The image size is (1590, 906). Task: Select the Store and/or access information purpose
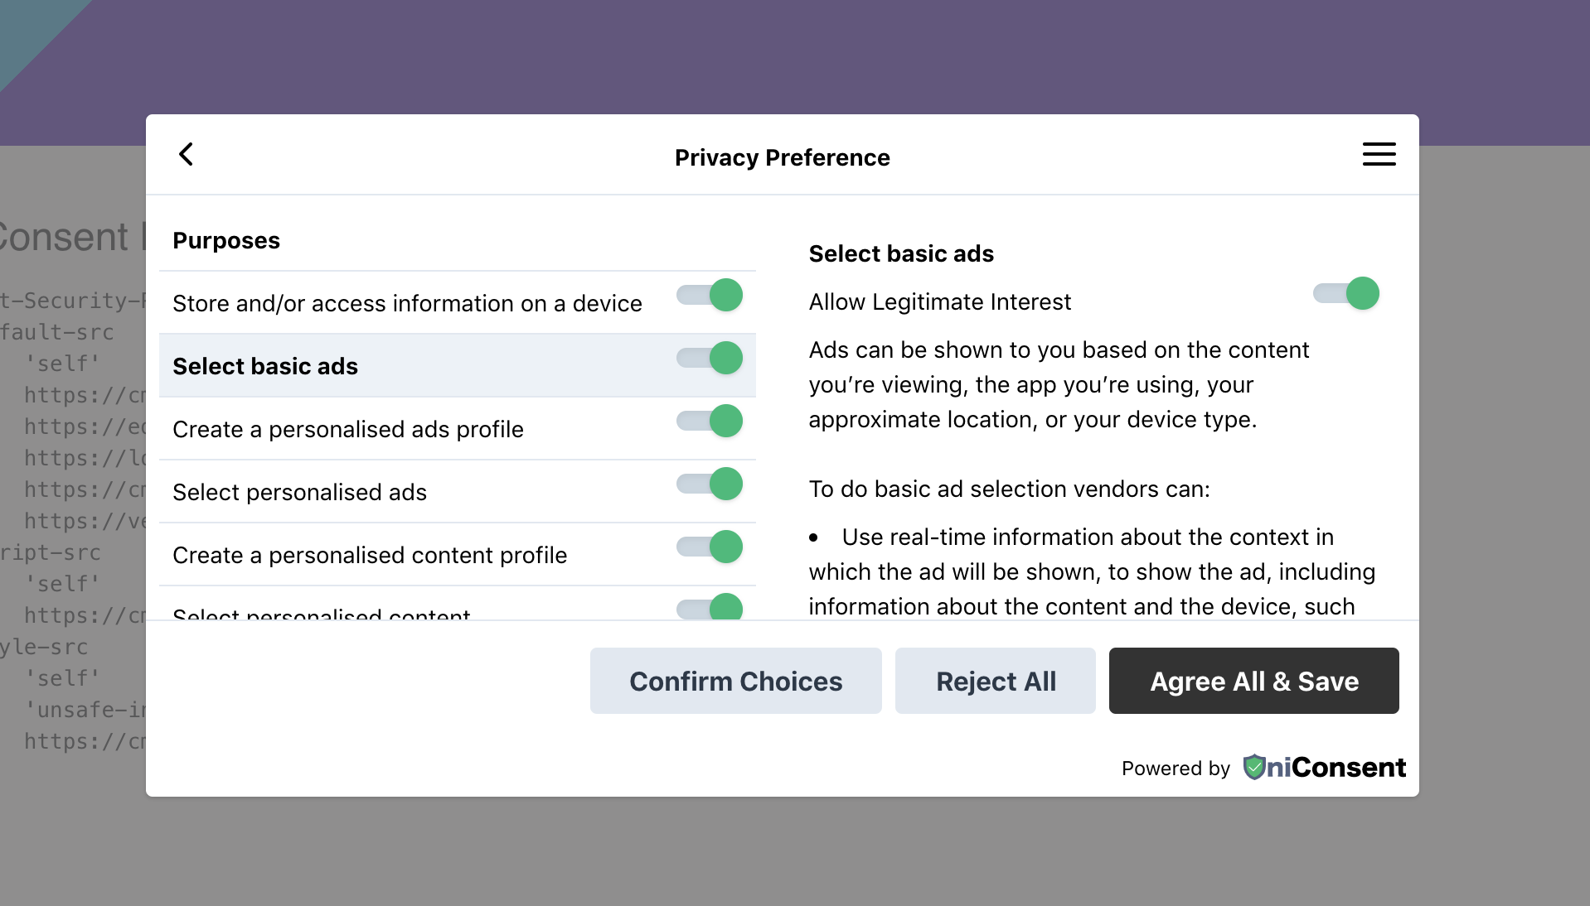pos(407,303)
